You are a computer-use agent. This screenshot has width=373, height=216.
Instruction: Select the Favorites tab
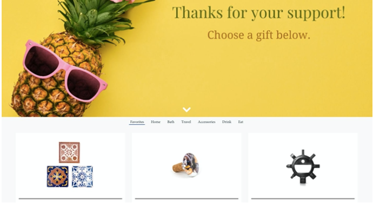137,122
